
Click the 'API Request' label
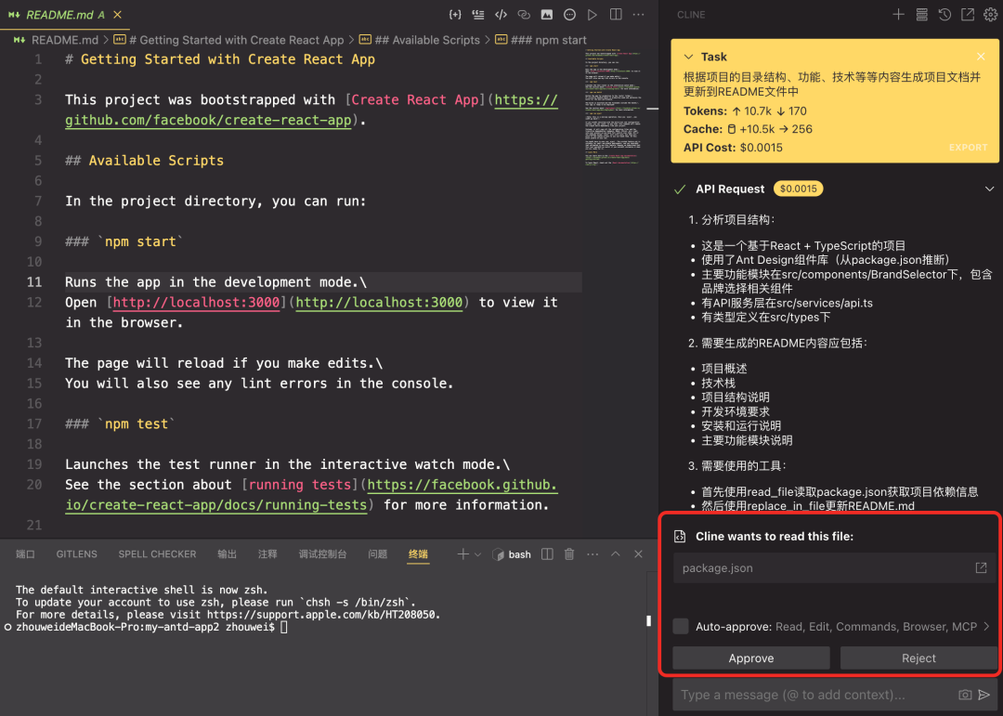pyautogui.click(x=730, y=189)
